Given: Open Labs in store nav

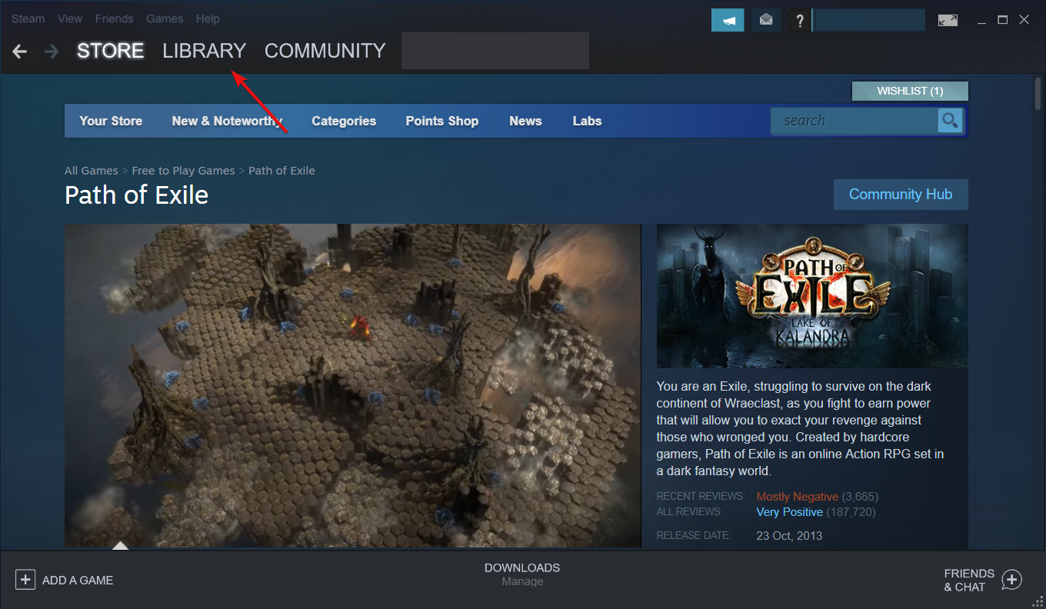Looking at the screenshot, I should tap(587, 121).
